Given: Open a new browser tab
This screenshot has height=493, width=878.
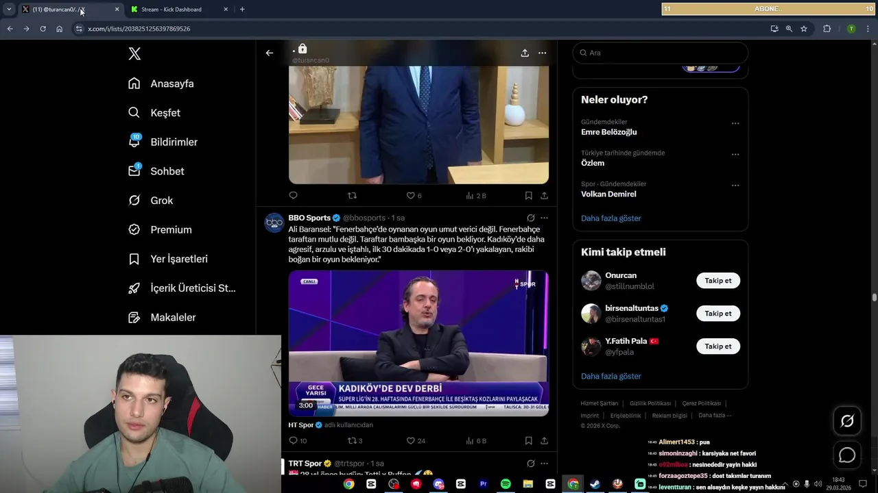Looking at the screenshot, I should tap(242, 9).
